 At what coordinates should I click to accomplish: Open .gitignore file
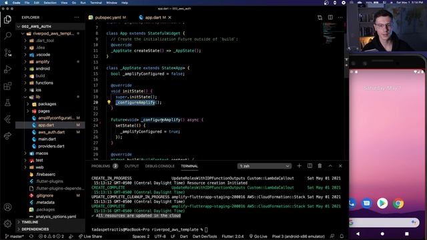click(x=51, y=195)
